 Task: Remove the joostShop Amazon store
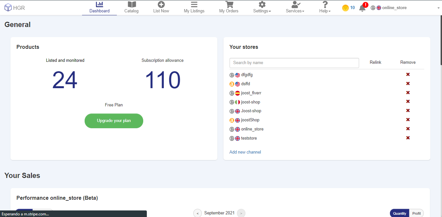408,120
